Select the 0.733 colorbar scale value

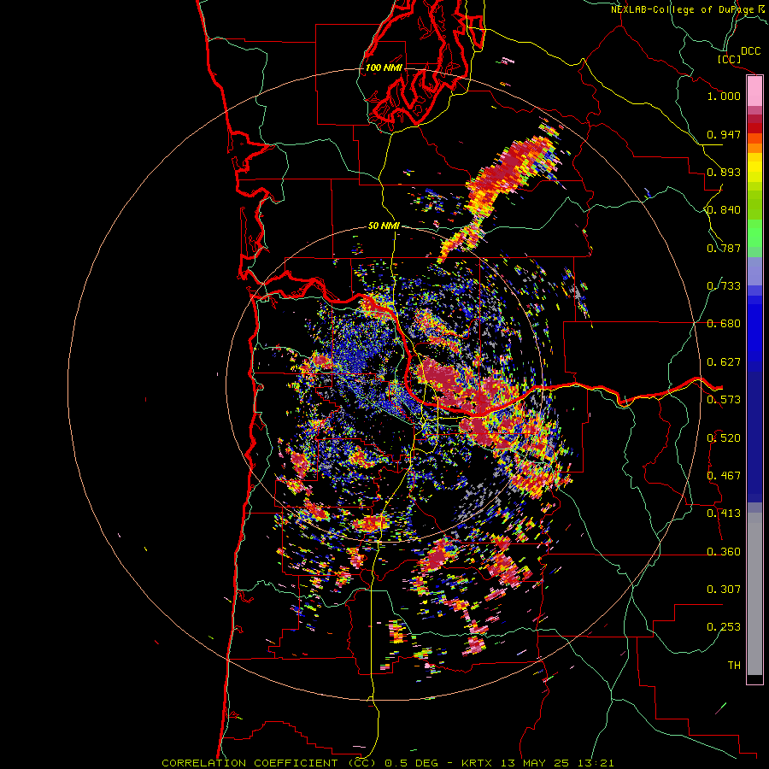[x=724, y=286]
